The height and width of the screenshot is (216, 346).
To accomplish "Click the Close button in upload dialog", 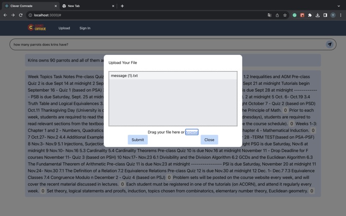I will click(x=209, y=140).
